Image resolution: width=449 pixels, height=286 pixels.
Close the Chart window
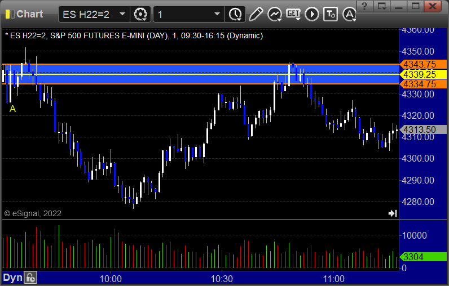tap(433, 6)
